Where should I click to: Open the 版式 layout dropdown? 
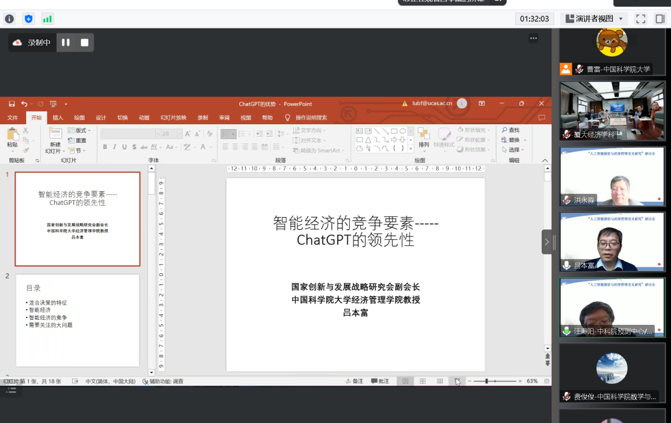click(81, 130)
